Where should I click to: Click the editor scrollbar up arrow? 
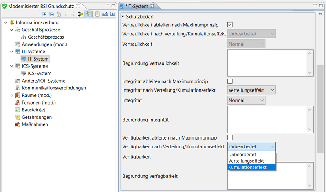[x=320, y=14]
